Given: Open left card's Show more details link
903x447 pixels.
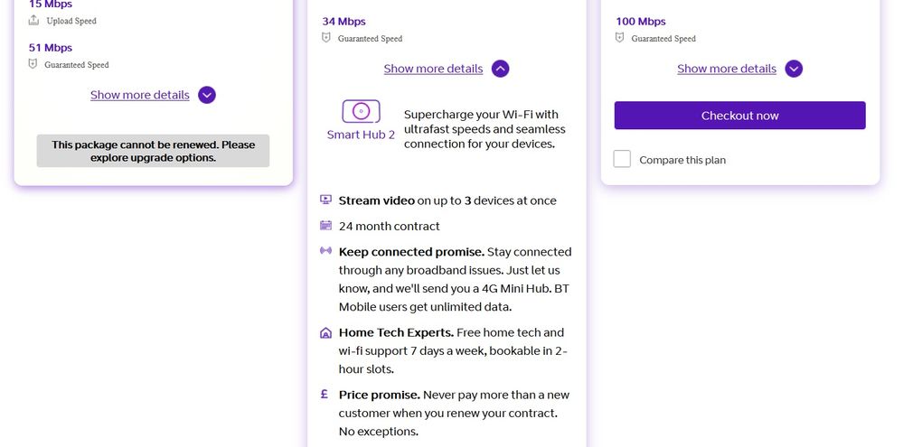Looking at the screenshot, I should [x=140, y=95].
